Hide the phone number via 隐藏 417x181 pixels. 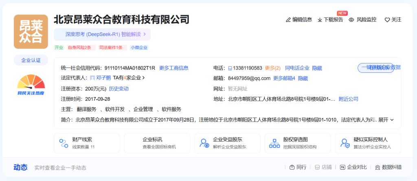tap(317, 68)
